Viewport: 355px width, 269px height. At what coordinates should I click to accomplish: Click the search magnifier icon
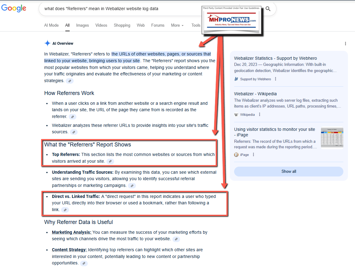pyautogui.click(x=268, y=9)
